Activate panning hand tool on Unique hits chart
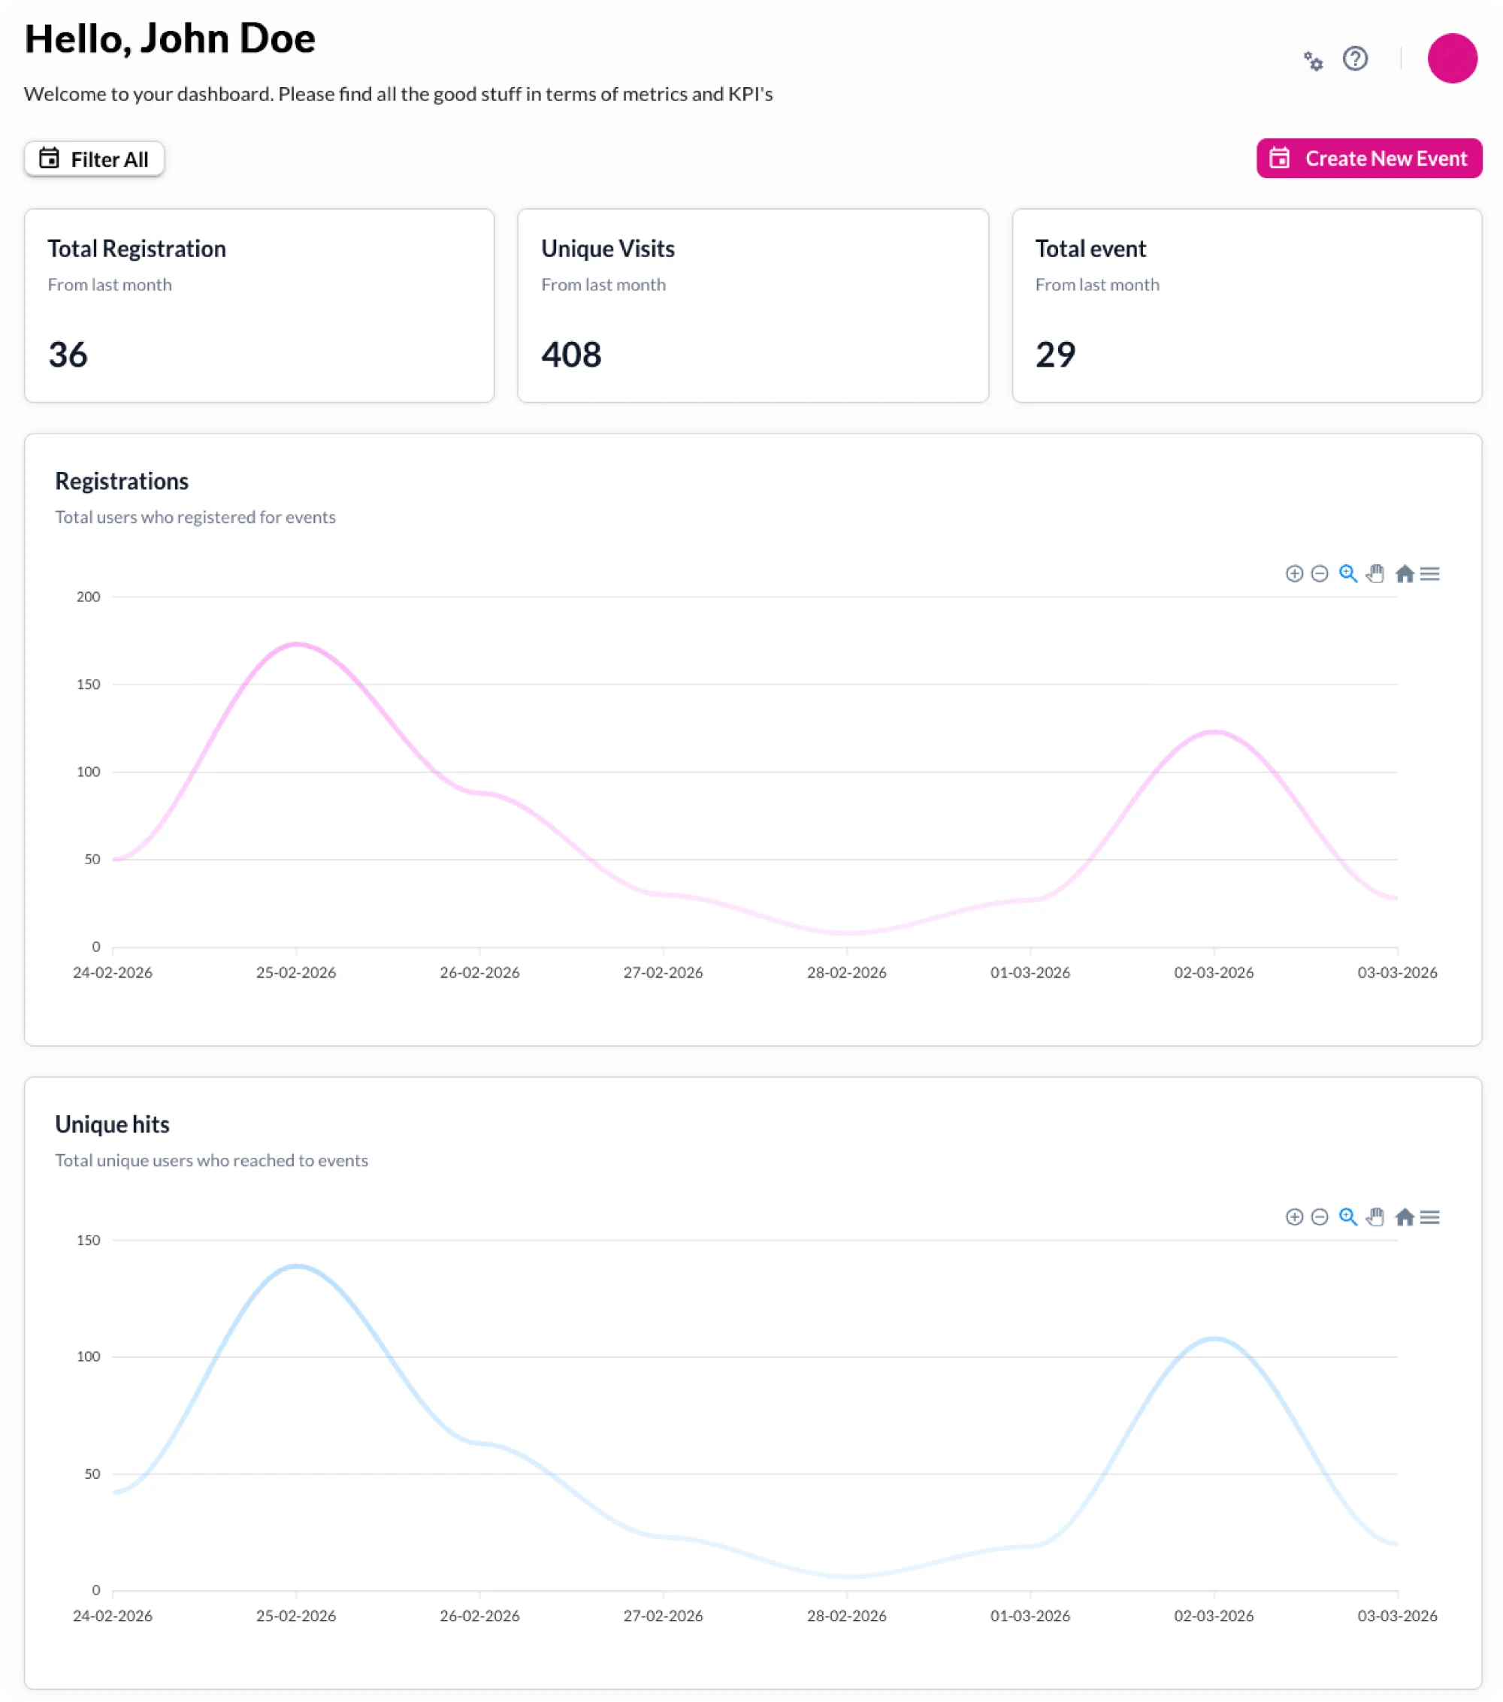 point(1374,1217)
